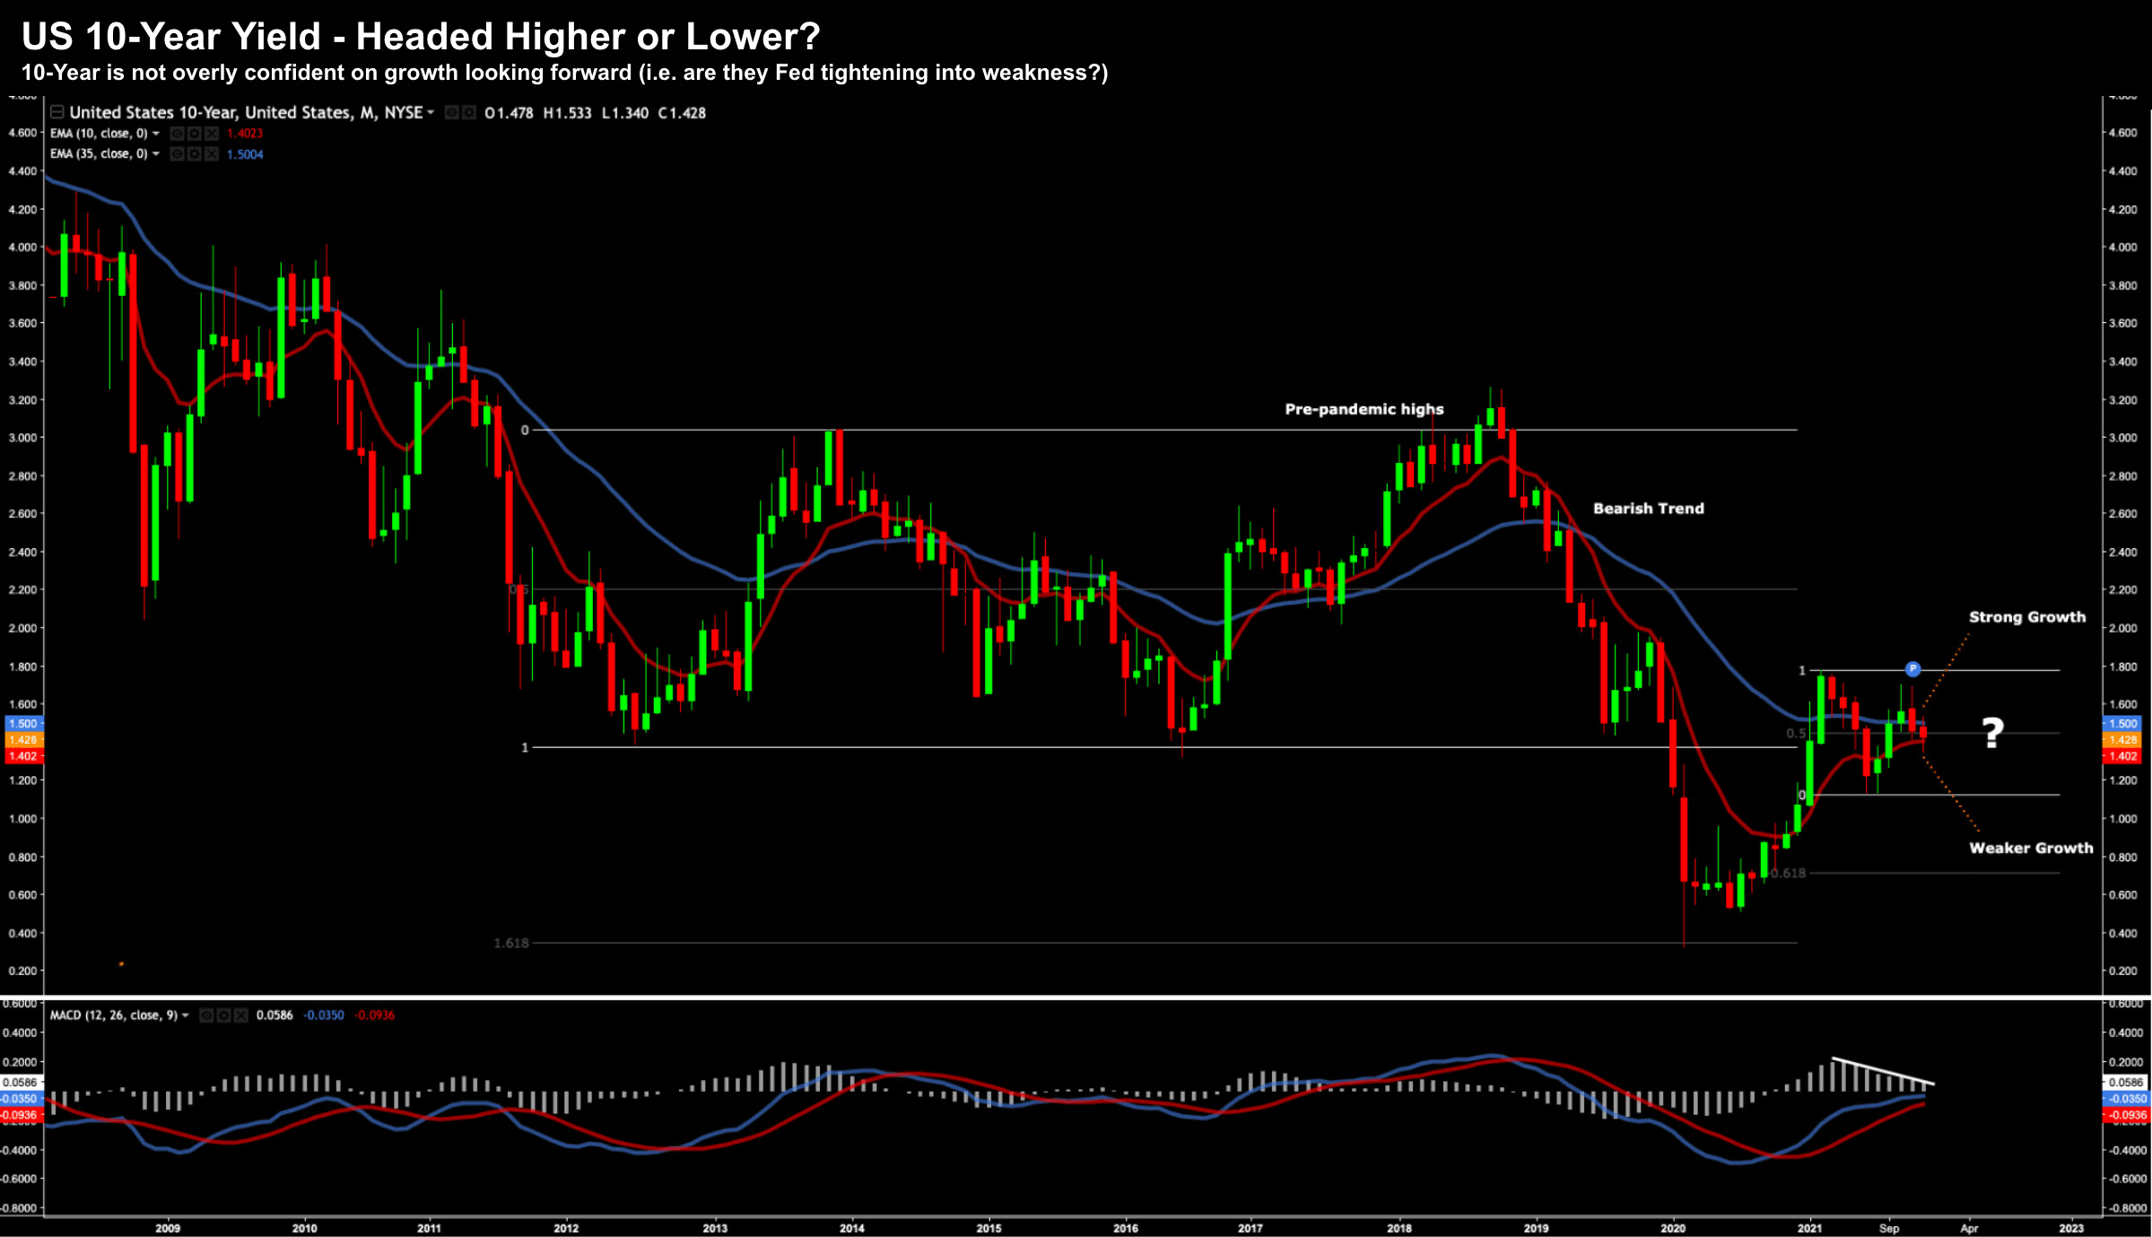Remove the EMA 35 indicator with X

(212, 154)
